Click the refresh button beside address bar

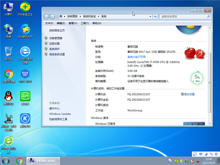pos(155,16)
